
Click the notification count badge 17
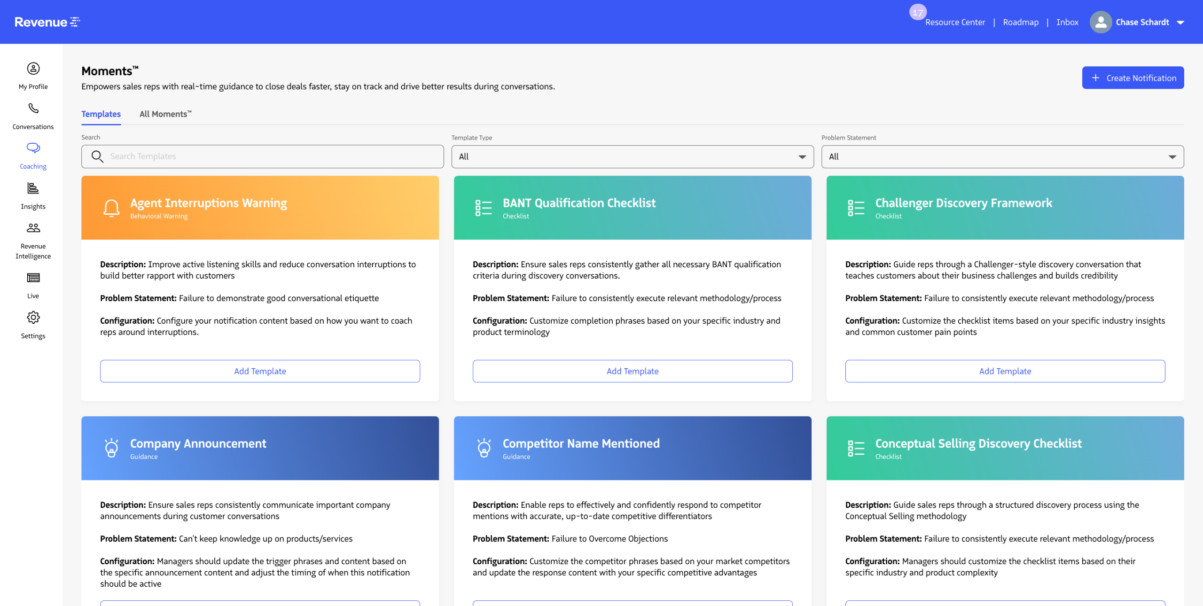pyautogui.click(x=917, y=13)
